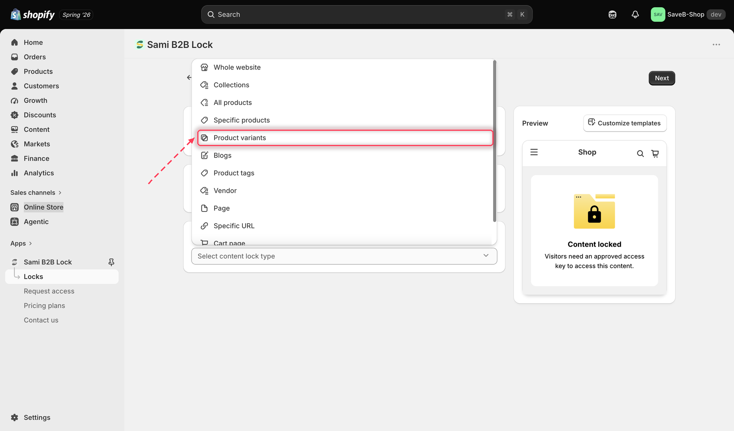Open Customize templates
The width and height of the screenshot is (734, 431).
click(625, 123)
